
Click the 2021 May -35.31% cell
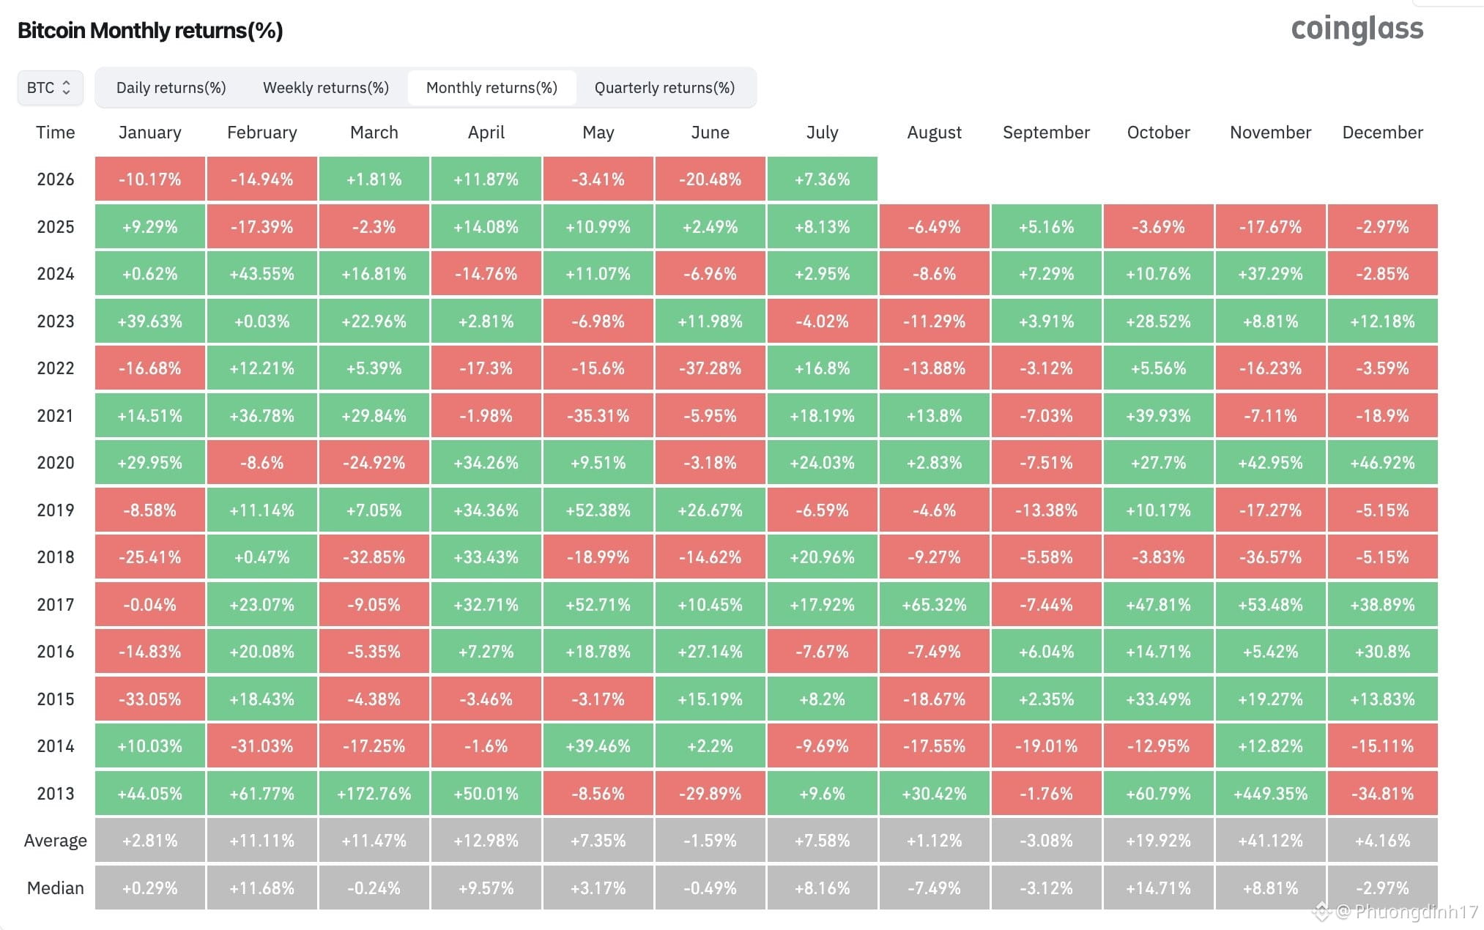point(598,415)
